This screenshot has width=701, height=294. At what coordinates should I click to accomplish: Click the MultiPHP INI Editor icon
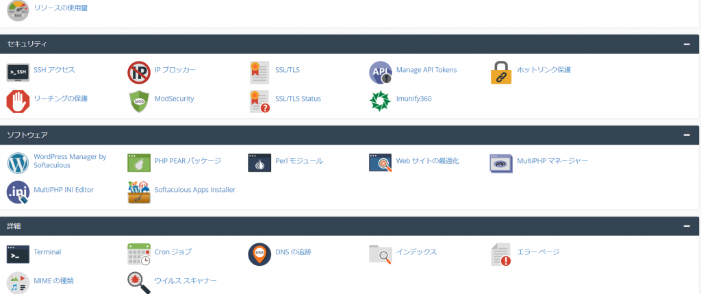(x=18, y=191)
